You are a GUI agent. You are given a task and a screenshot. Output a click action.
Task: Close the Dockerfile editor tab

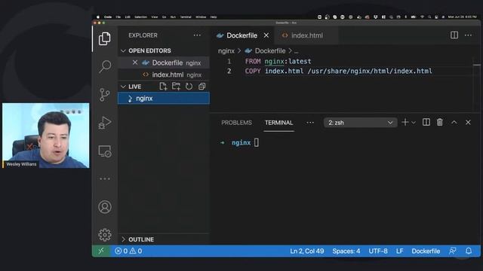pyautogui.click(x=266, y=35)
